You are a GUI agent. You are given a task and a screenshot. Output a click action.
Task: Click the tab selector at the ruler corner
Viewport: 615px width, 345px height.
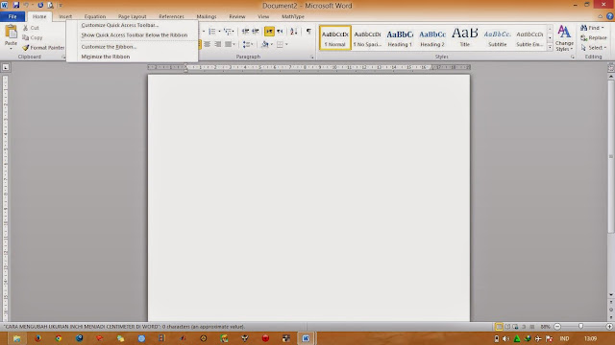tap(6, 67)
